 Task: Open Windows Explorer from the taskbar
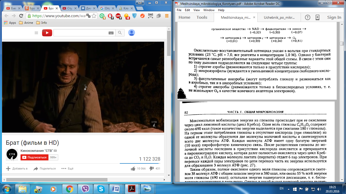(22, 189)
